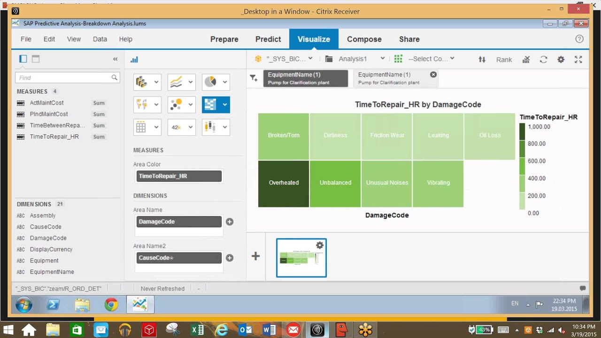The image size is (601, 338).
Task: Select the geographic map chart icon
Action: tap(141, 105)
